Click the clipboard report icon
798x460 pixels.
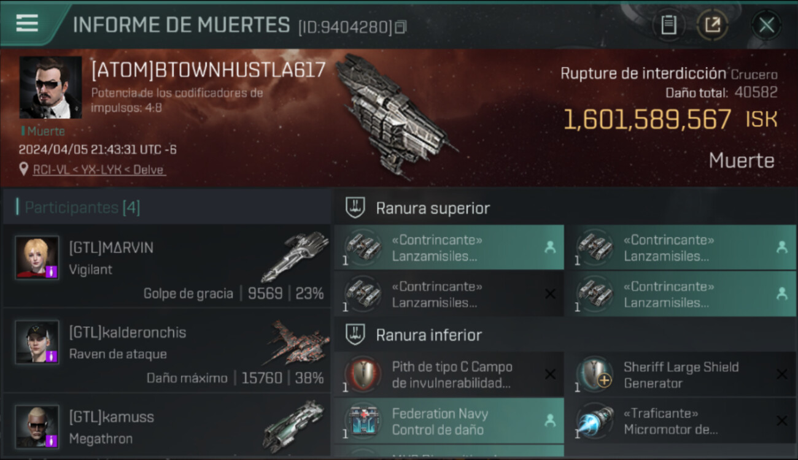point(668,25)
